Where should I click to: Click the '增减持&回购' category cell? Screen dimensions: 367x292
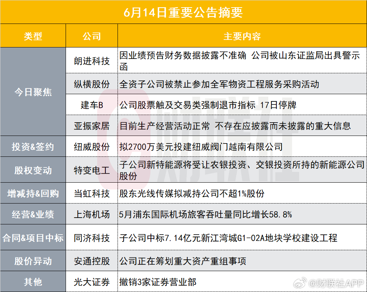[33, 193]
